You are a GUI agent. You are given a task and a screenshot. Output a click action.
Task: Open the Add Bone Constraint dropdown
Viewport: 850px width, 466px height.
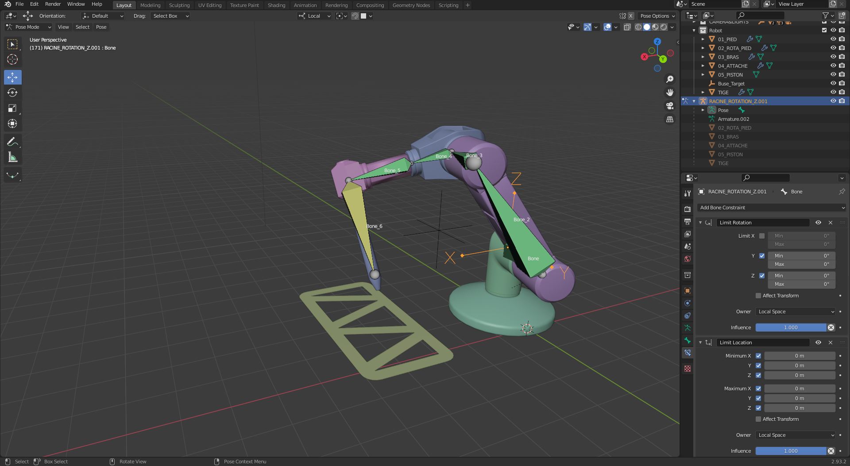click(772, 208)
